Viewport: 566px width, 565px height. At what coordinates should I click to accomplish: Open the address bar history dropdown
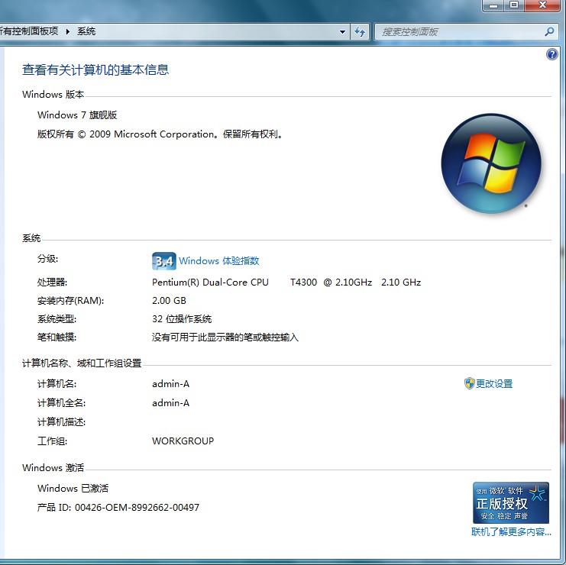click(x=342, y=32)
